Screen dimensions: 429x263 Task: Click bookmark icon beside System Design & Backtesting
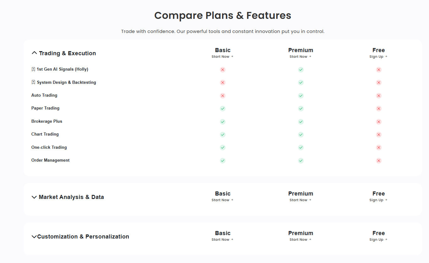pos(33,82)
